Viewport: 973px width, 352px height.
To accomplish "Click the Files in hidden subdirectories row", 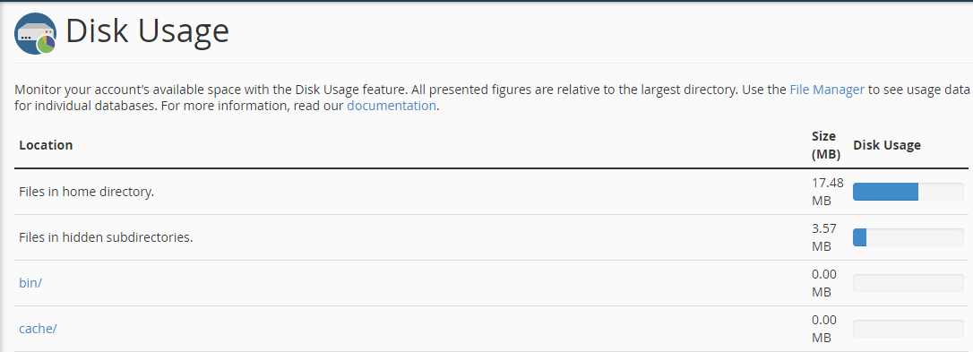I will pyautogui.click(x=491, y=237).
